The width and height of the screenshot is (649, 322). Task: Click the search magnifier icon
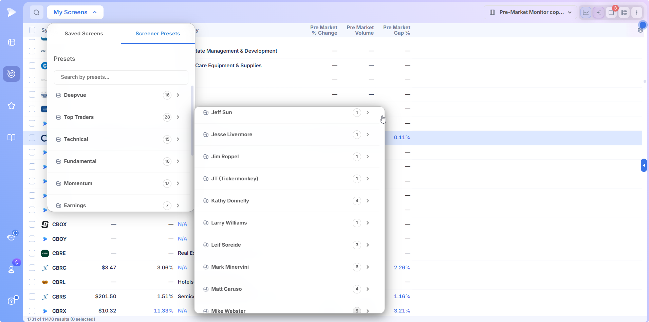37,12
